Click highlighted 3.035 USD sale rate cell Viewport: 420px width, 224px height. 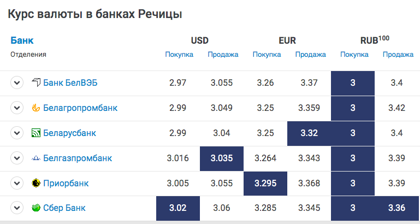coord(222,158)
